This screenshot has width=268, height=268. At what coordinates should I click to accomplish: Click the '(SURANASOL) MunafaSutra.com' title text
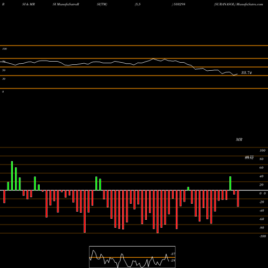239,4
